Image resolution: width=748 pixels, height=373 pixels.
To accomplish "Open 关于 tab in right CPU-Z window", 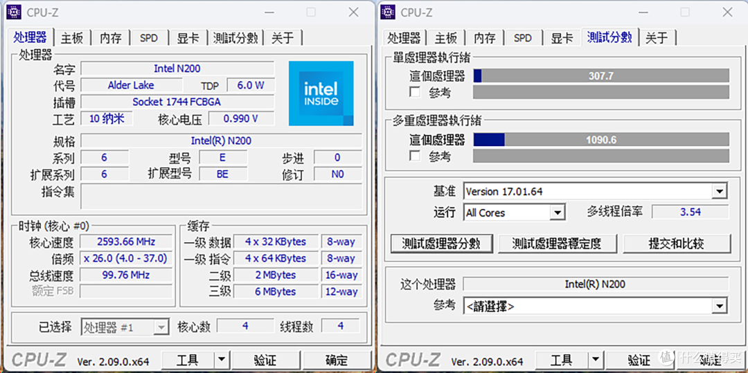I will click(657, 38).
